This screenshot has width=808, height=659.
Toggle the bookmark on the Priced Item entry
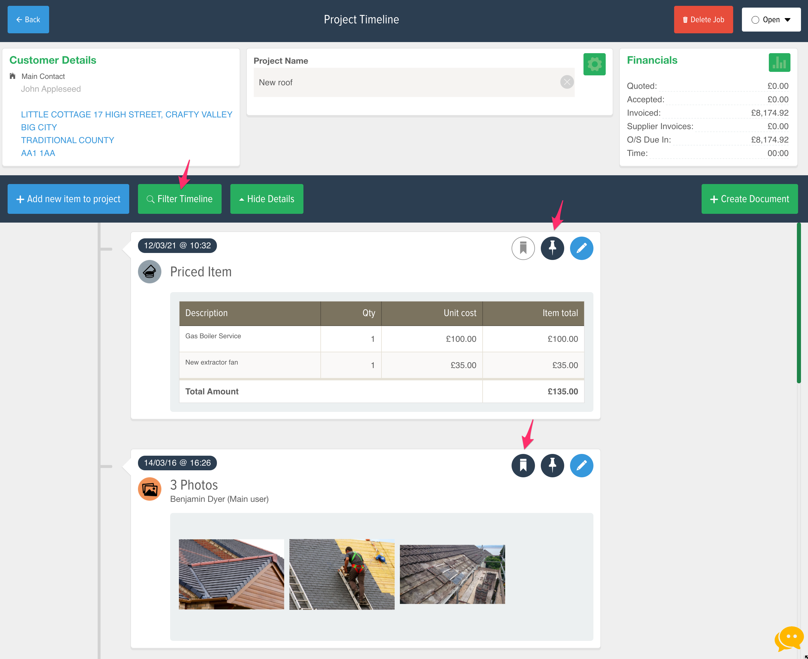click(523, 248)
